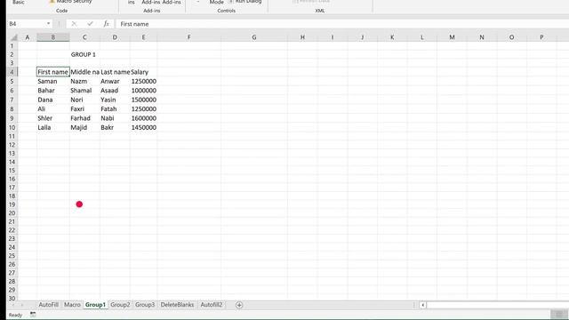Click the cell containing Nori
Image resolution: width=569 pixels, height=320 pixels.
click(x=84, y=100)
